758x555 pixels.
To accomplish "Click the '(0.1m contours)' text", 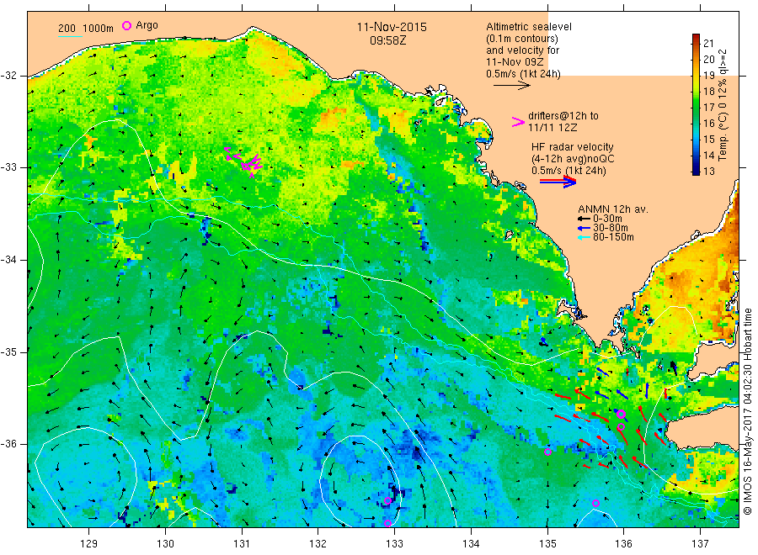I will click(521, 39).
